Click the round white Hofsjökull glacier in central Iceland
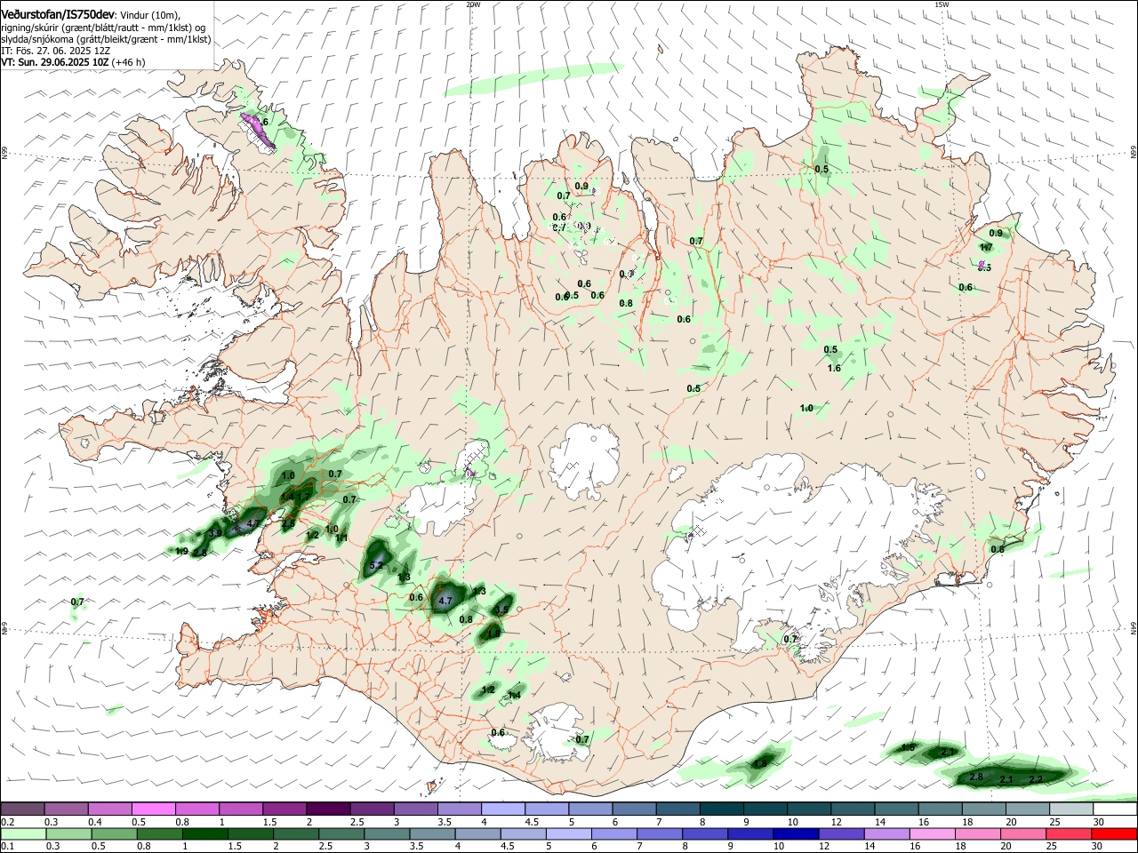The width and height of the screenshot is (1138, 853). pos(584,462)
